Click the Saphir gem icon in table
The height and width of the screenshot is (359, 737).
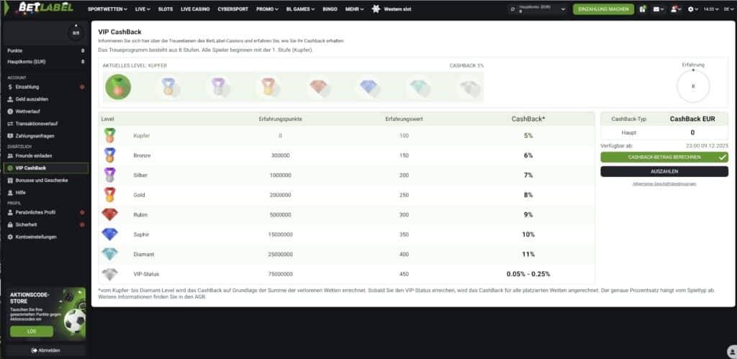tap(109, 235)
